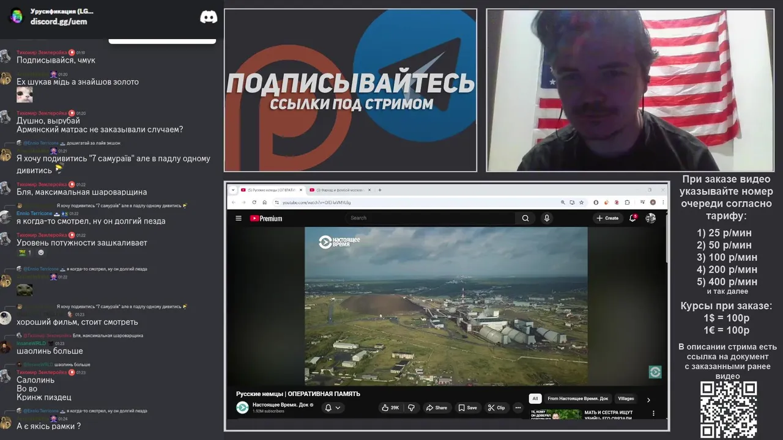This screenshot has height=440, width=783.
Task: Open the browser media controls icon
Action: (642, 202)
